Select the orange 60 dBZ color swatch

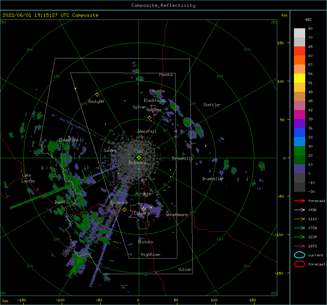click(x=299, y=60)
